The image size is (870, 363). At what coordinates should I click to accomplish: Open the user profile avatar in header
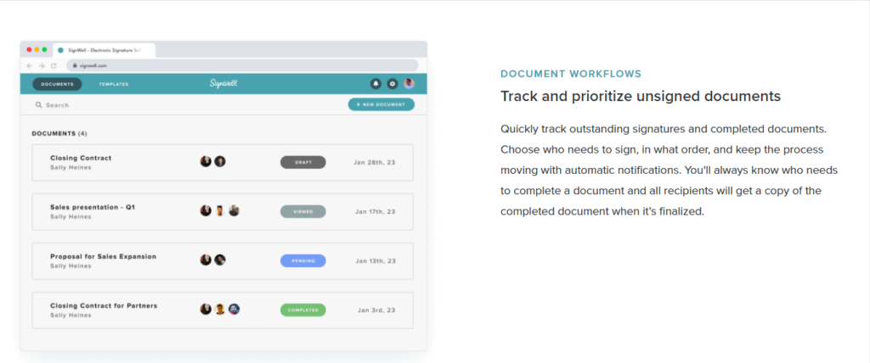click(x=409, y=84)
